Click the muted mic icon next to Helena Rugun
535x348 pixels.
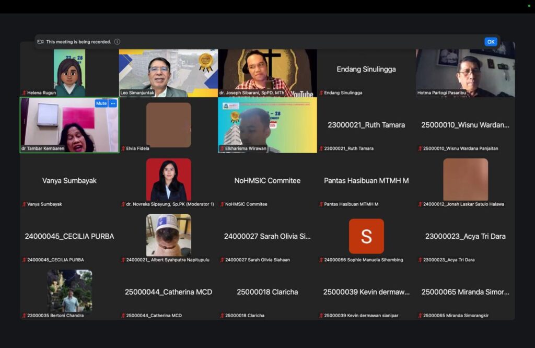tap(24, 93)
